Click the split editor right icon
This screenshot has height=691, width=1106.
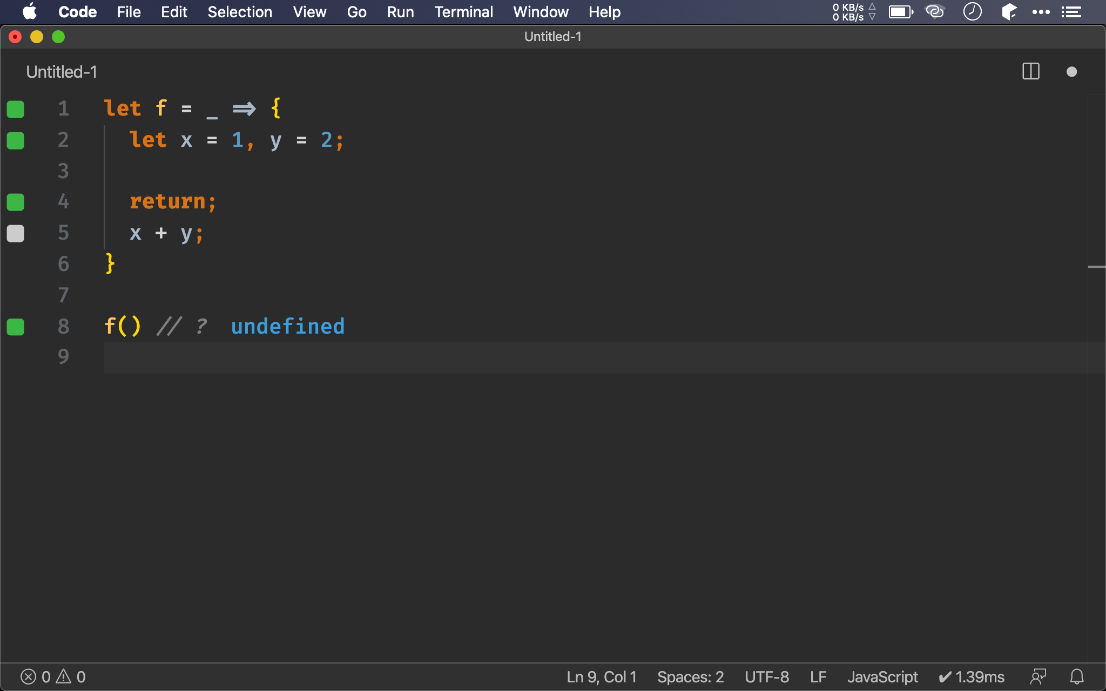click(x=1030, y=71)
